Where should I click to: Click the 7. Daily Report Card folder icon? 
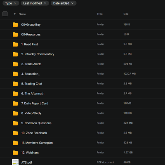[15, 104]
